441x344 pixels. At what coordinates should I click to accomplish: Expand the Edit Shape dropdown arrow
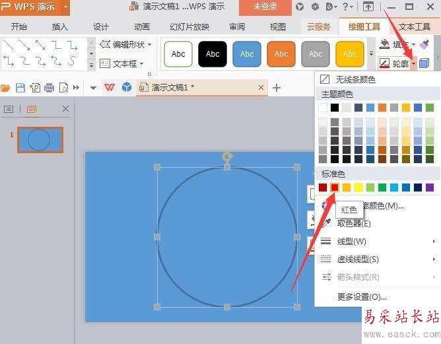click(x=150, y=44)
